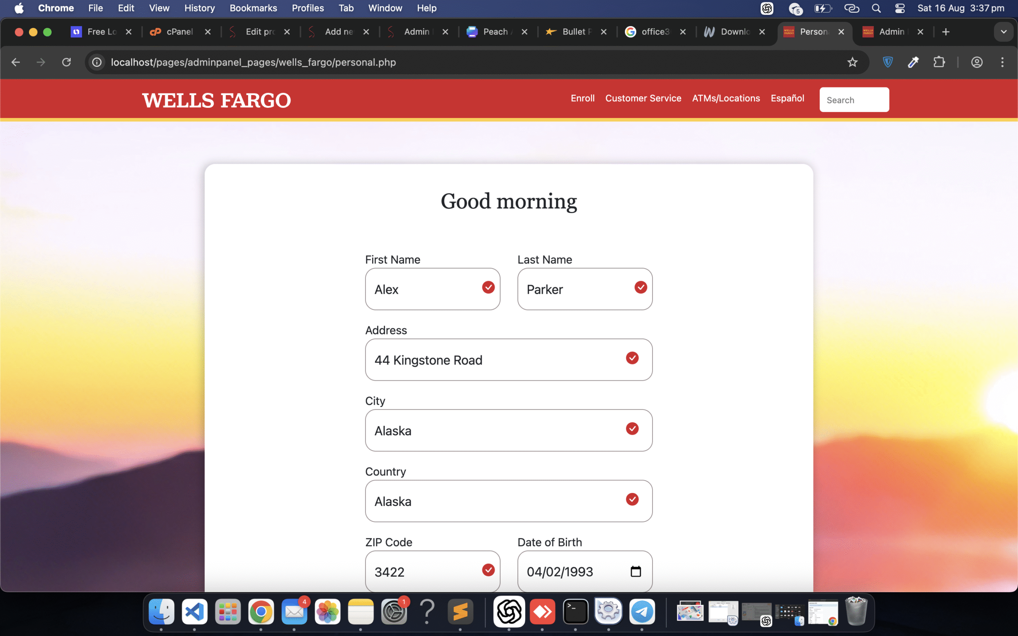Open the Bookmarks menu

[x=253, y=8]
